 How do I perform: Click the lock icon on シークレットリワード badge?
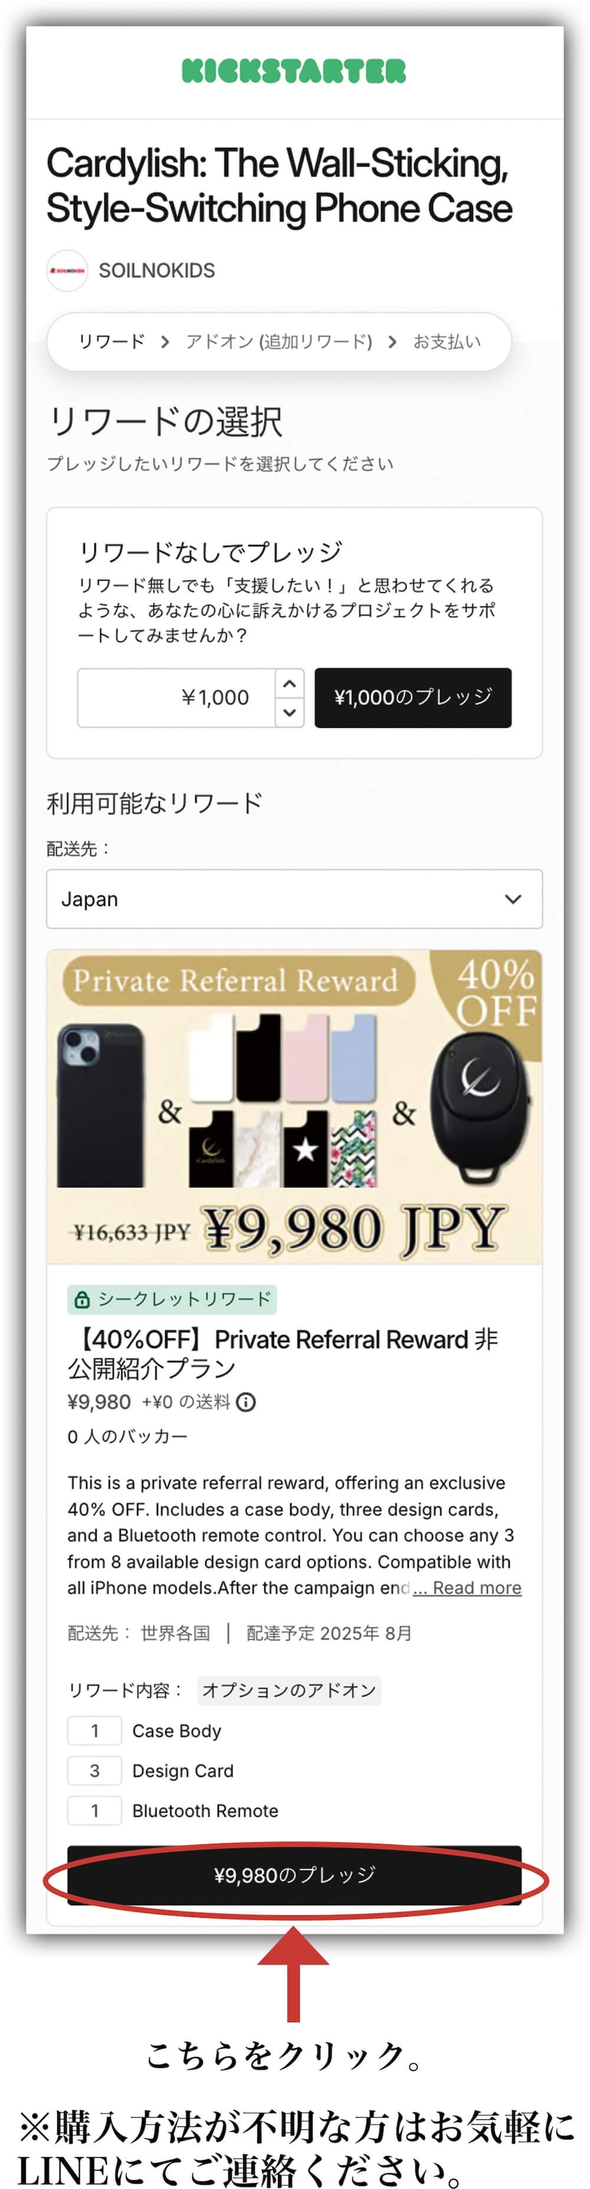[81, 1298]
